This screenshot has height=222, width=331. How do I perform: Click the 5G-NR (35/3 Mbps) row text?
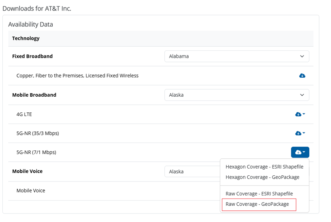(x=37, y=133)
